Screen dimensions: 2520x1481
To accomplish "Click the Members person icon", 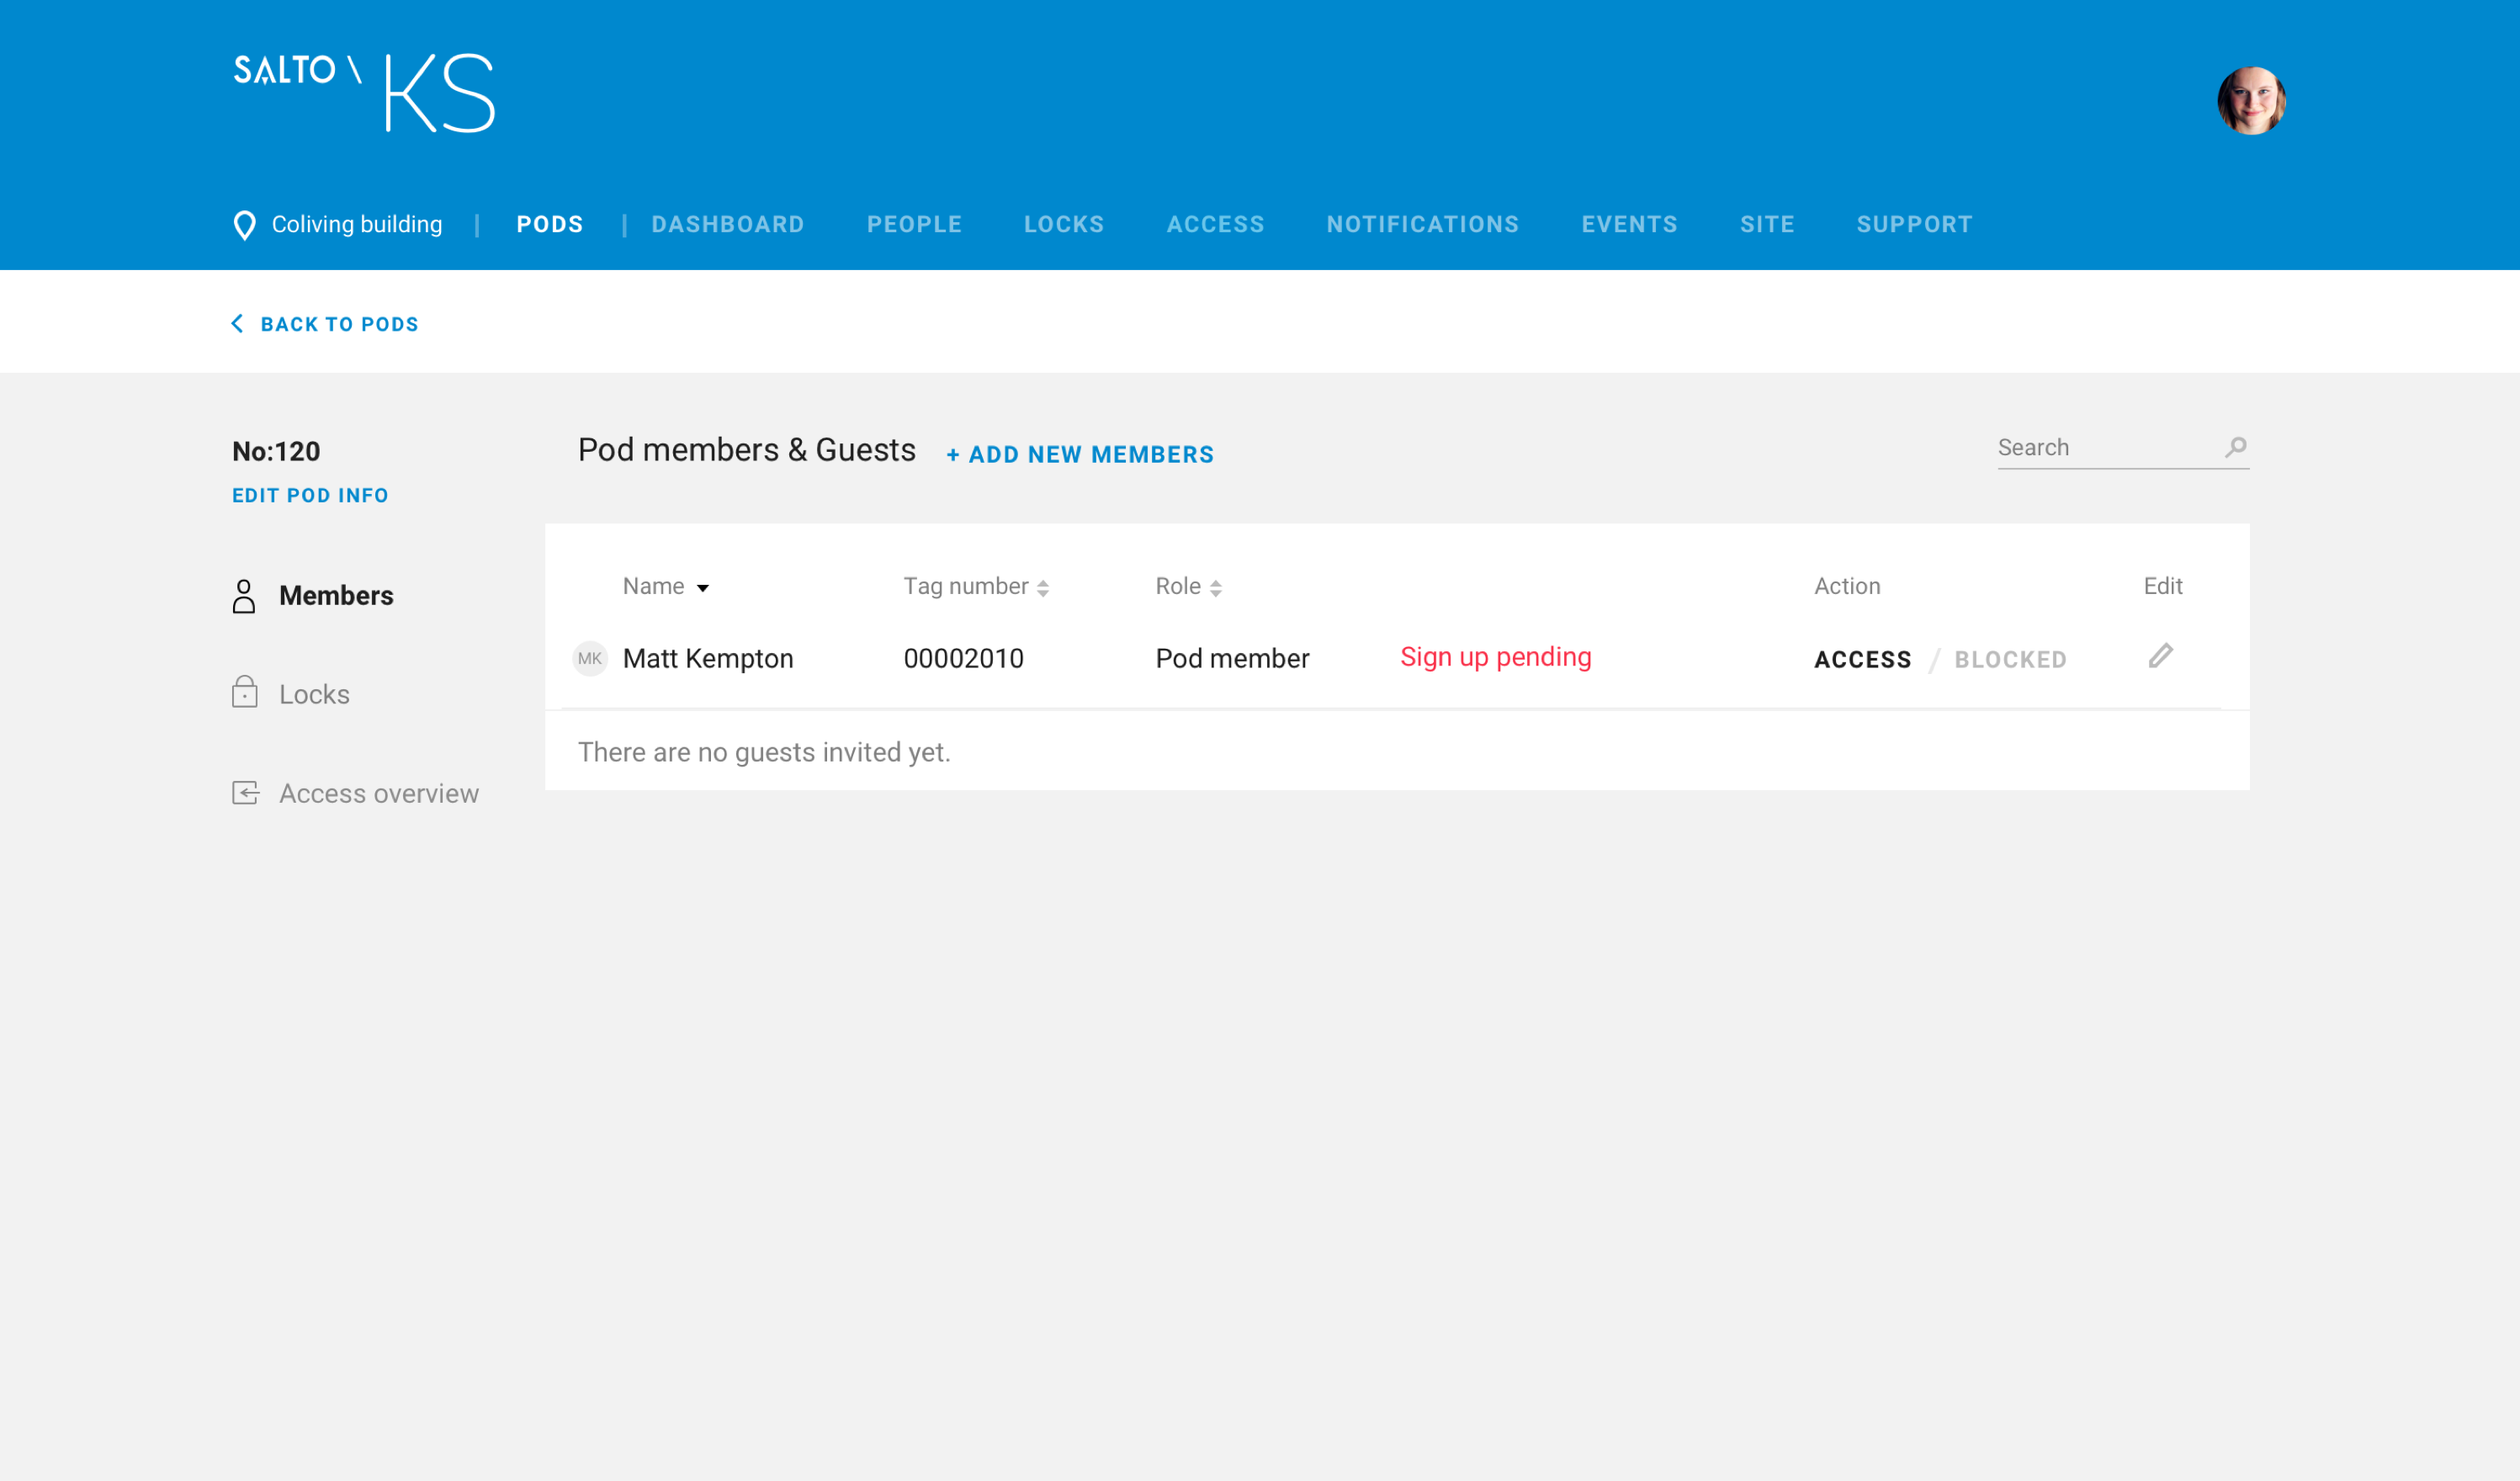I will (244, 596).
